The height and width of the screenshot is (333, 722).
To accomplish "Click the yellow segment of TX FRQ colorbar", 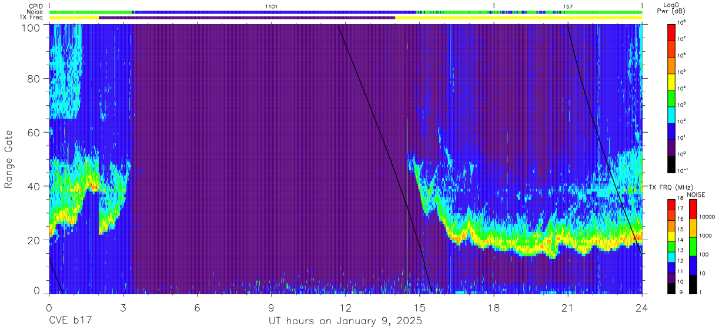I will [x=671, y=236].
